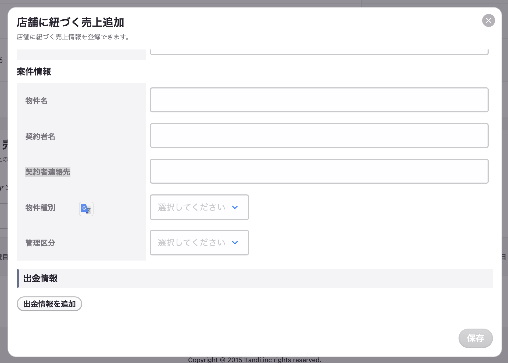Image resolution: width=508 pixels, height=363 pixels.
Task: Click the 出金情報を追加 button
Action: 49,304
